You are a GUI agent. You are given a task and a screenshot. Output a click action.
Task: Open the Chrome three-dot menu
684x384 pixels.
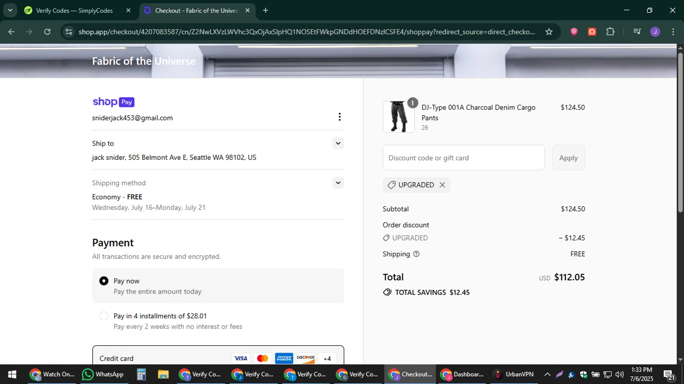[x=673, y=32]
